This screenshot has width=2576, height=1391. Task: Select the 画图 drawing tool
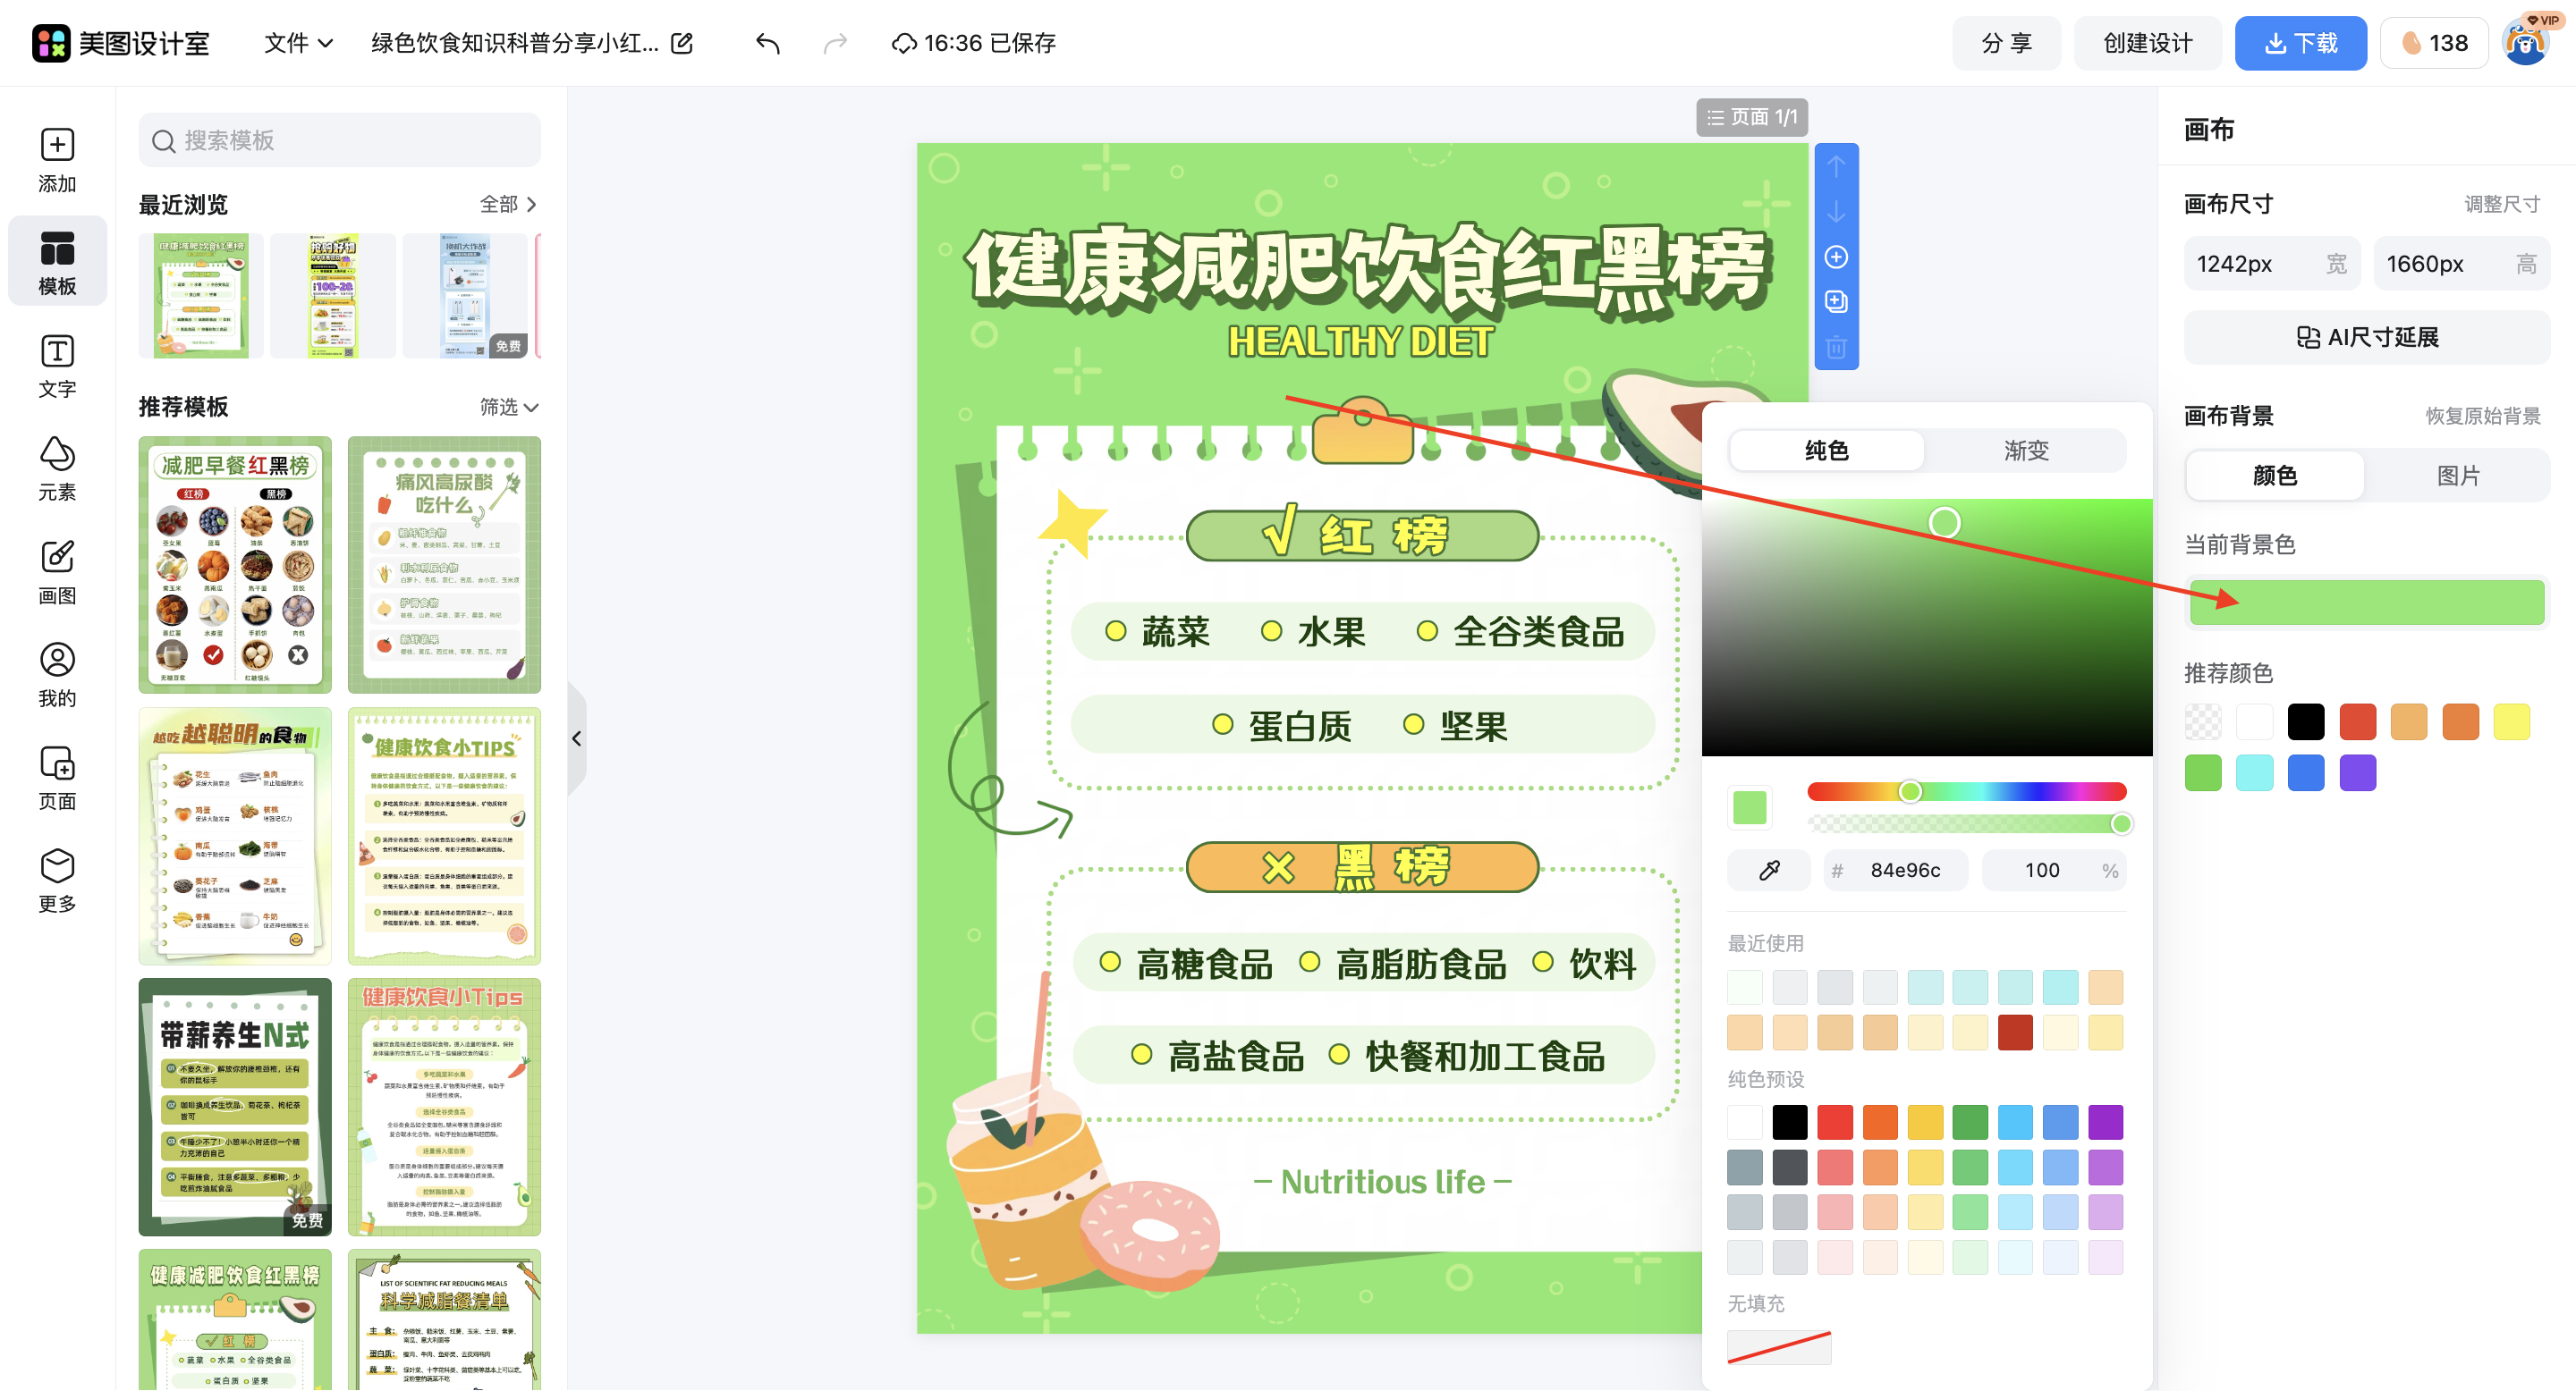click(x=57, y=569)
